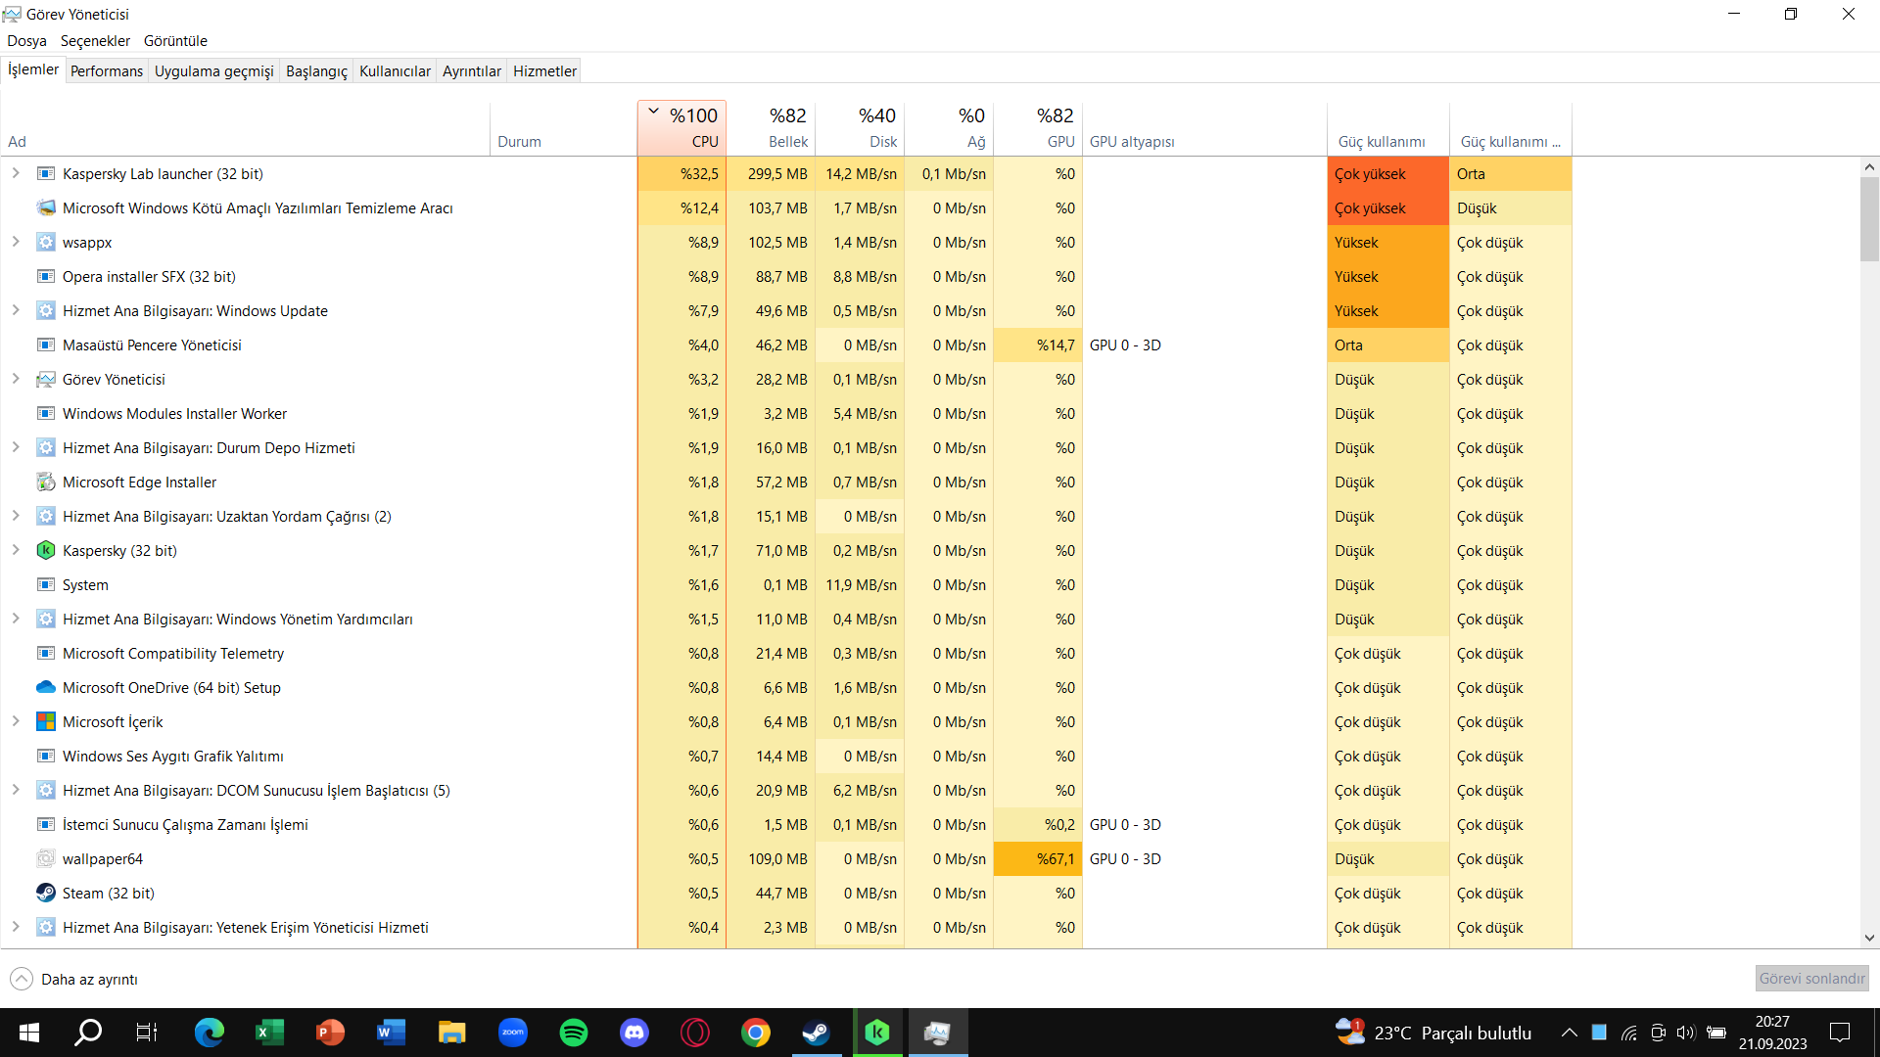The width and height of the screenshot is (1880, 1057).
Task: Click the Microsoft OneDrive Setup cloud icon
Action: pyautogui.click(x=45, y=687)
